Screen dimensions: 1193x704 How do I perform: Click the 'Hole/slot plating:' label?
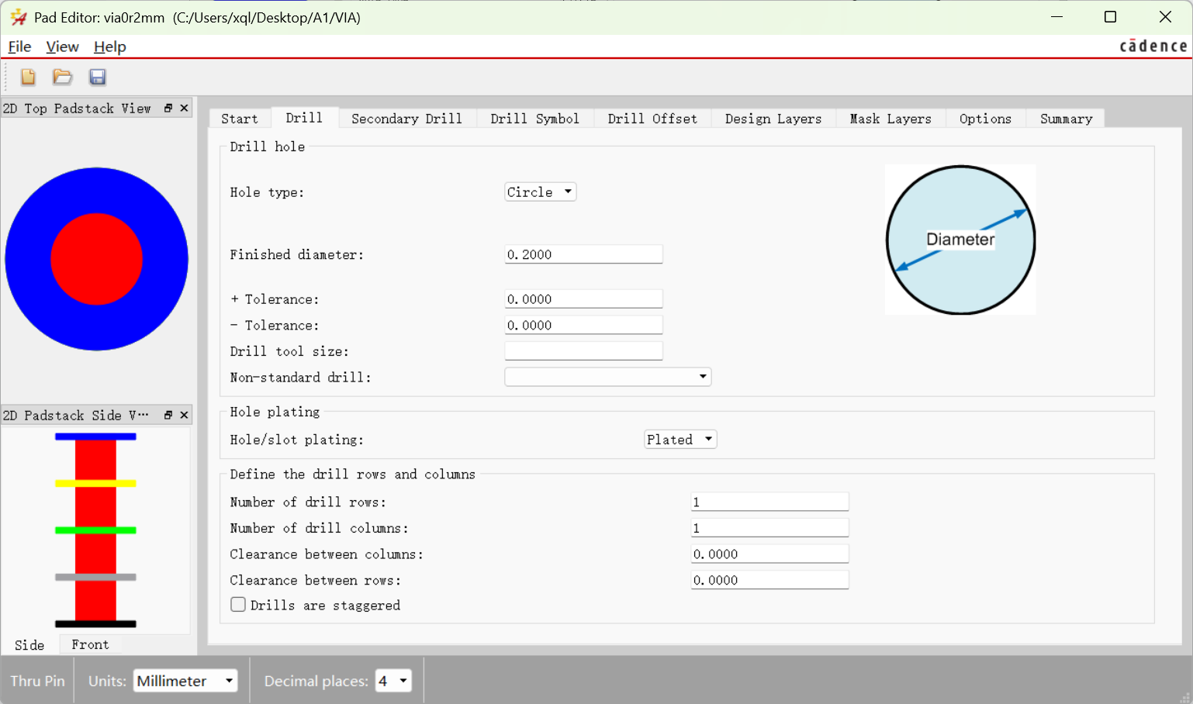296,440
